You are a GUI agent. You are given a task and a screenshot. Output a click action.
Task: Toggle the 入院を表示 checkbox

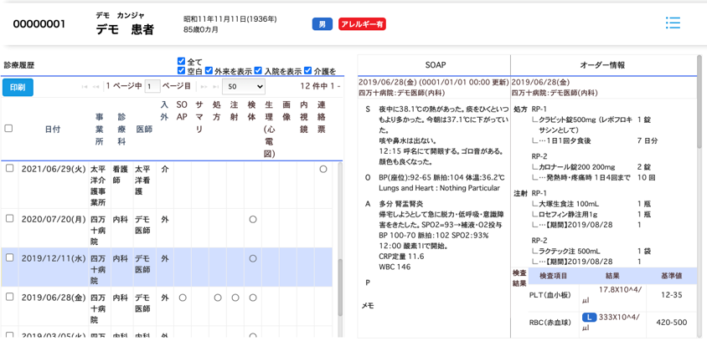click(x=258, y=71)
